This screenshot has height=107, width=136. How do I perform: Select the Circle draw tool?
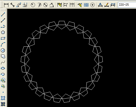pos(3,50)
